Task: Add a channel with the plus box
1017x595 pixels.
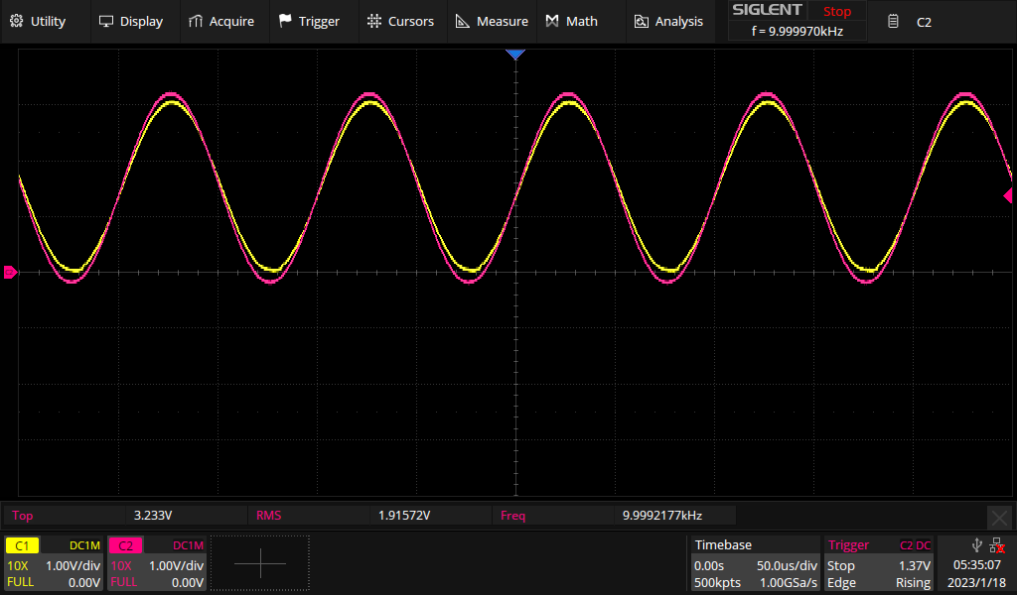Action: point(260,563)
